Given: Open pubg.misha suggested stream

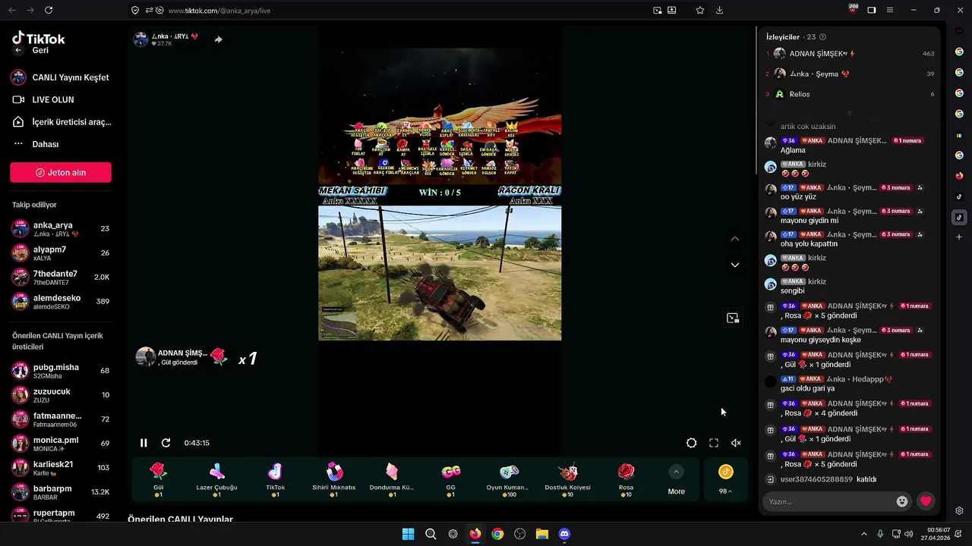Looking at the screenshot, I should pos(61,371).
